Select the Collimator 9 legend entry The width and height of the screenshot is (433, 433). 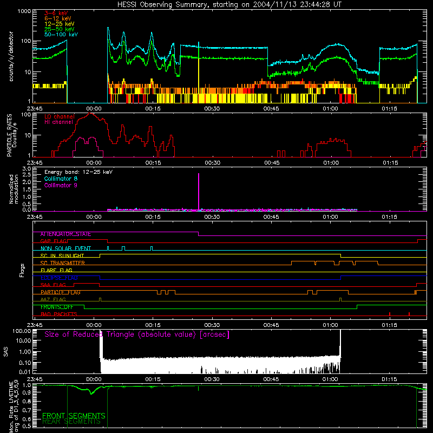click(x=61, y=185)
